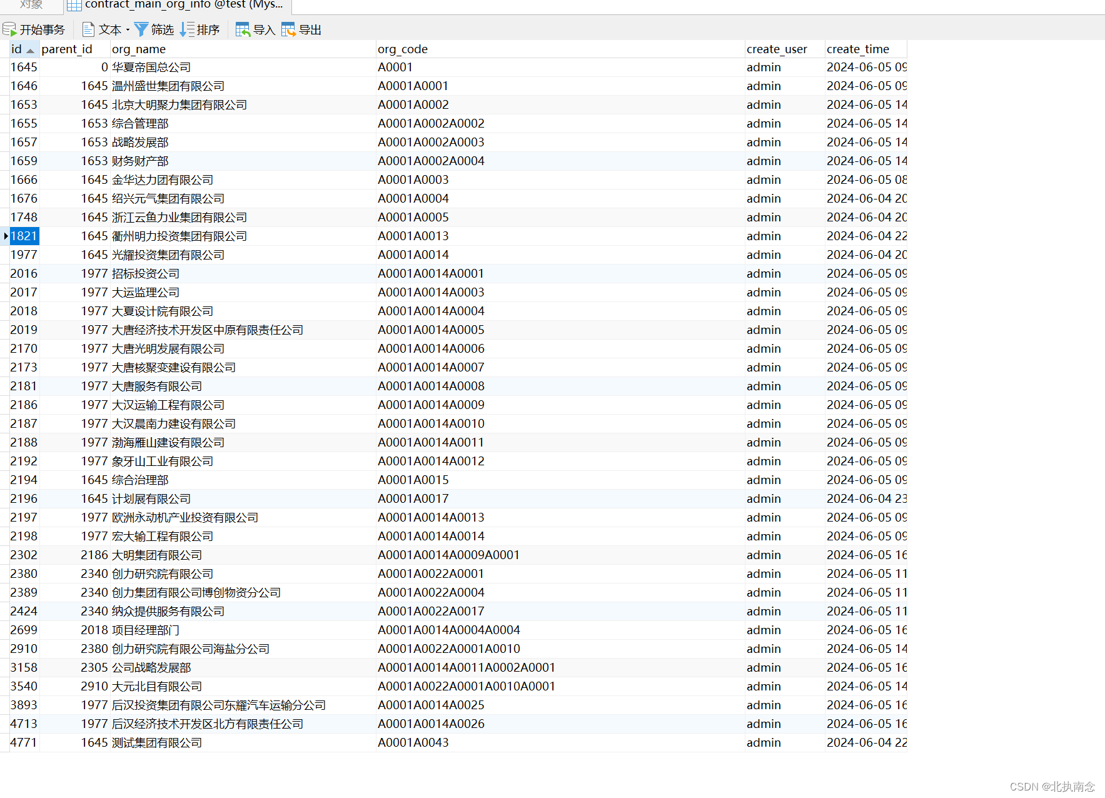Select the cell 衢州明力投资集团有限公司
This screenshot has width=1105, height=798.
point(243,236)
